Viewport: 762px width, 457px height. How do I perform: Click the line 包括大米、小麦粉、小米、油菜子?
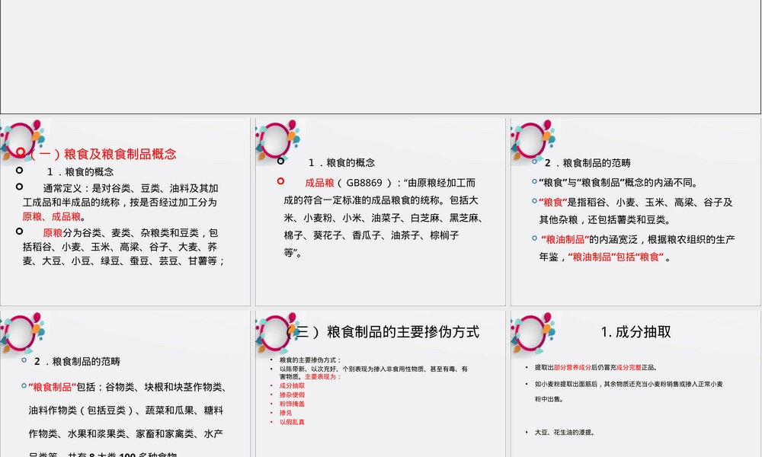coord(384,218)
